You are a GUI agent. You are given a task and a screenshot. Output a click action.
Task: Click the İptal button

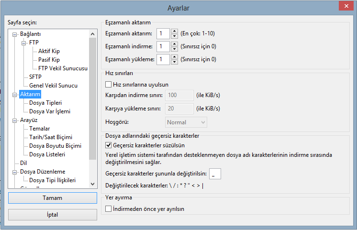click(52, 215)
